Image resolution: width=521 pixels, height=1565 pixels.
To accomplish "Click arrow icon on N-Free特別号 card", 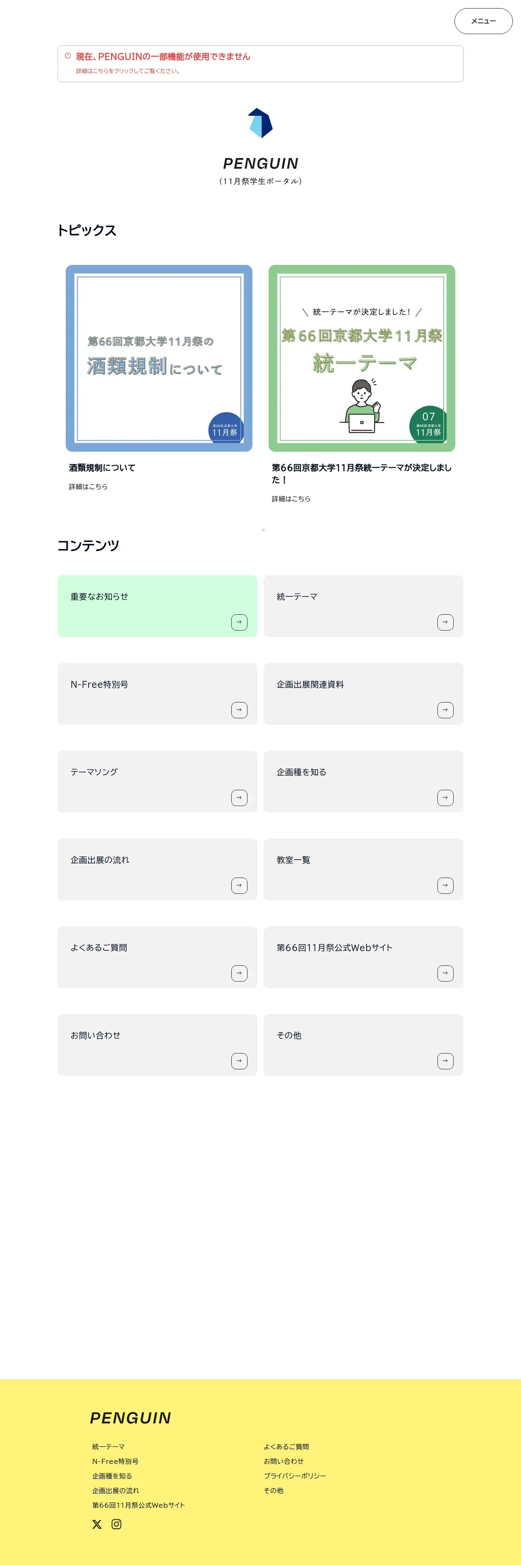I will 239,710.
